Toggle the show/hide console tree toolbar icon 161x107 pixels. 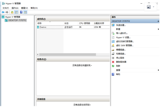pos(16,12)
